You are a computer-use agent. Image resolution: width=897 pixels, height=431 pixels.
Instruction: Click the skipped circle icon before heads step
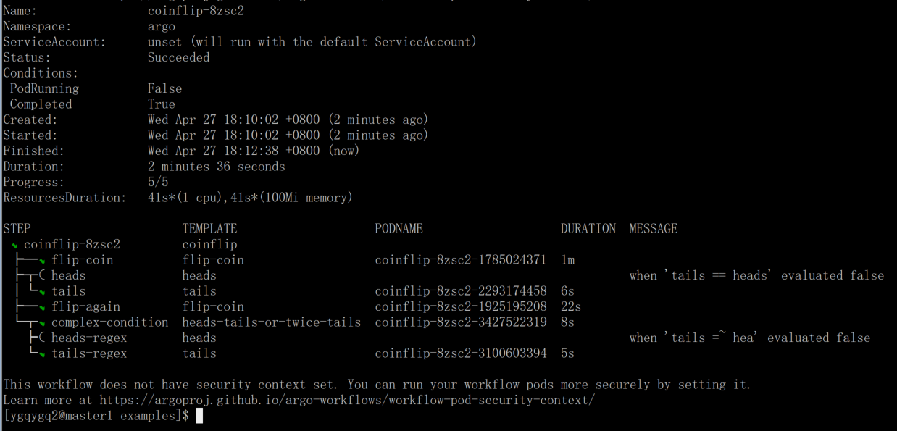coord(43,275)
